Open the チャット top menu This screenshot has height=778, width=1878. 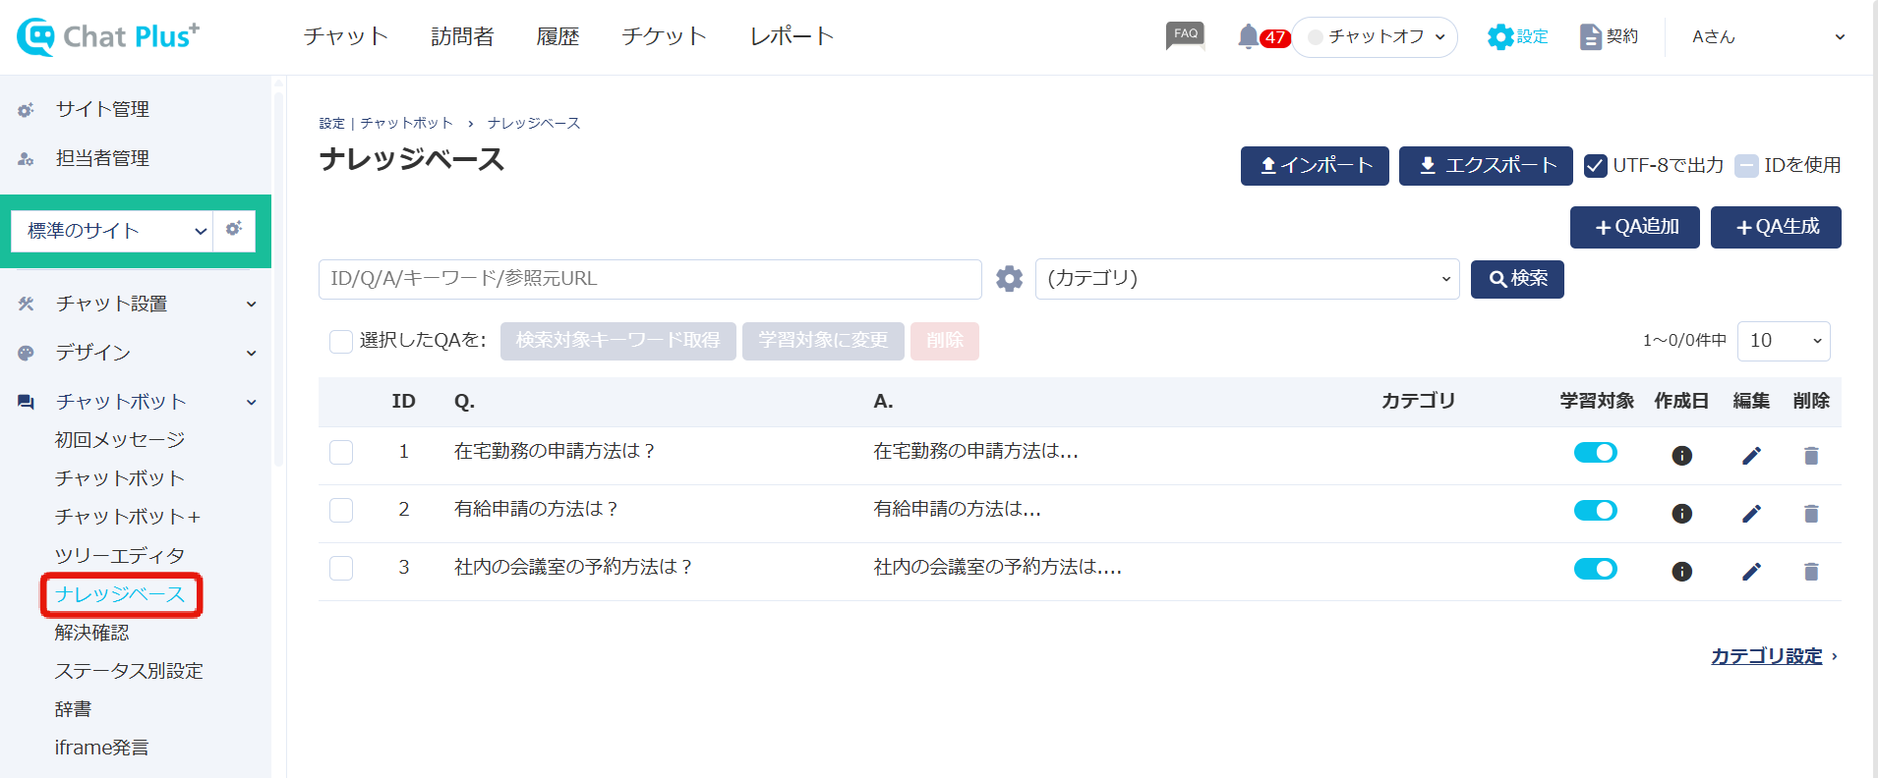pyautogui.click(x=346, y=36)
